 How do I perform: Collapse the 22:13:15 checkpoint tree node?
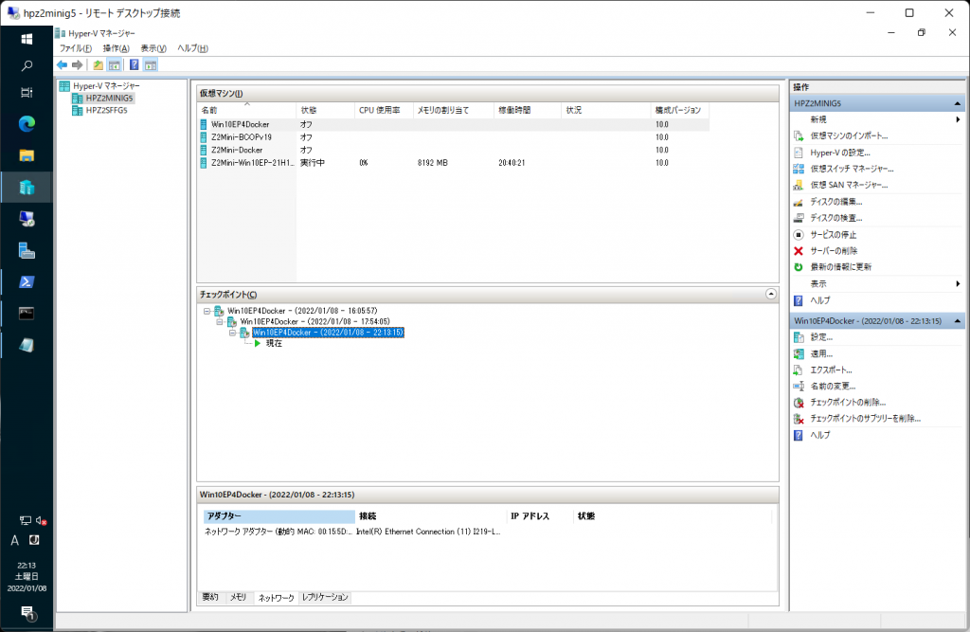[232, 333]
